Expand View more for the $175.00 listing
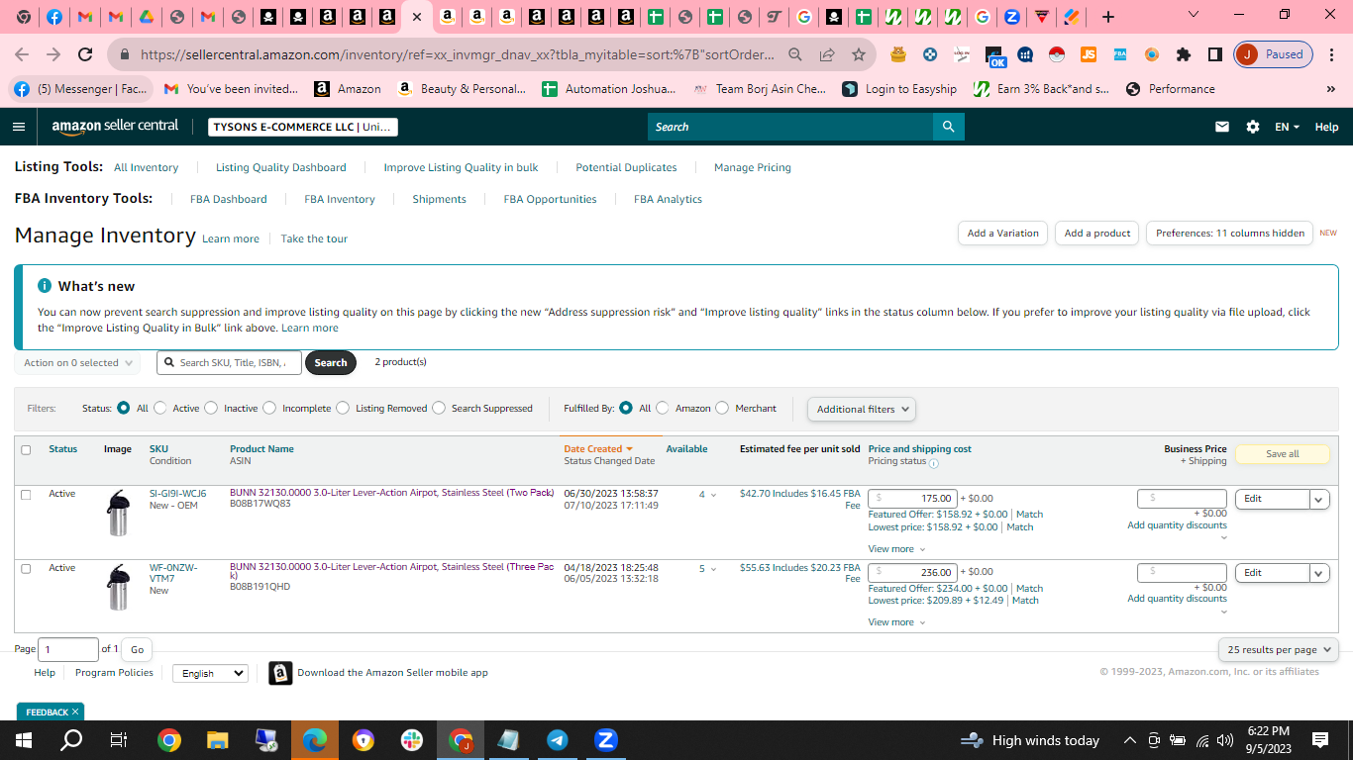The image size is (1353, 760). pos(896,548)
